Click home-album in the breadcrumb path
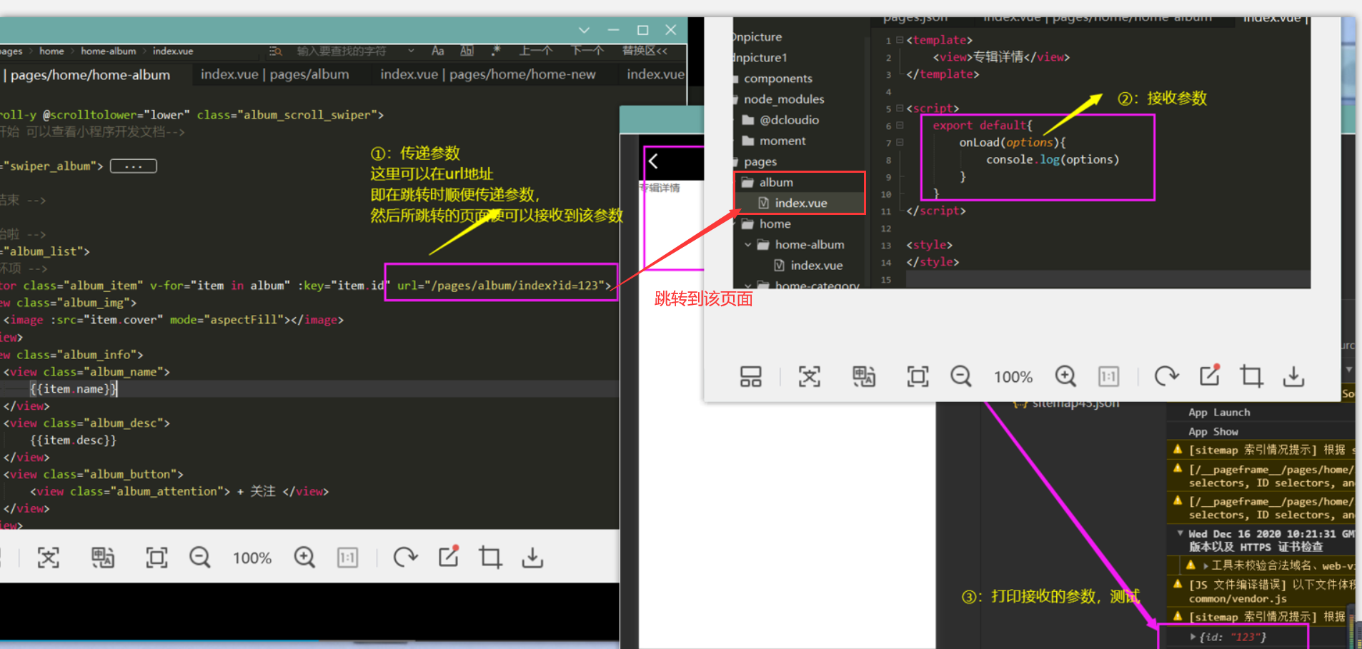 (109, 51)
